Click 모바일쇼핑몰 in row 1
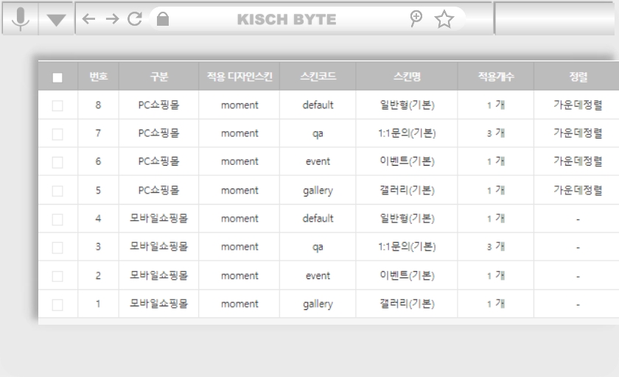 pyautogui.click(x=158, y=304)
